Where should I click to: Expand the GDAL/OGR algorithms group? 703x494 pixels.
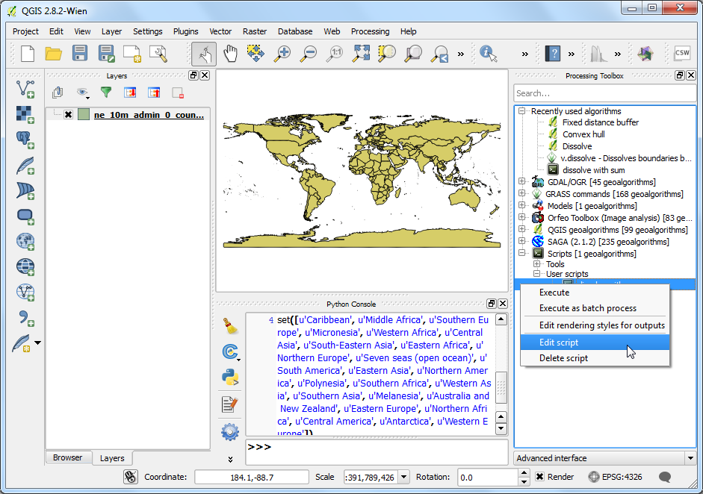521,181
